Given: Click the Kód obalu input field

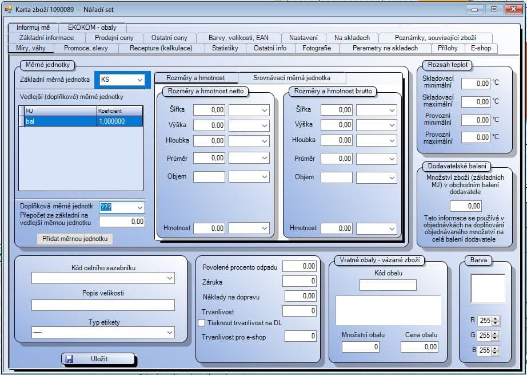Looking at the screenshot, I should pos(388,285).
